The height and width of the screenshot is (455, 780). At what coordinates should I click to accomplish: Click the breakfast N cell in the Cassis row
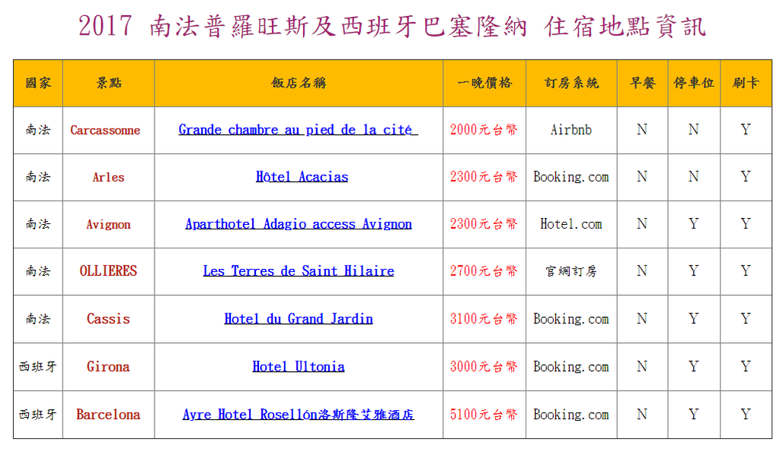642,319
